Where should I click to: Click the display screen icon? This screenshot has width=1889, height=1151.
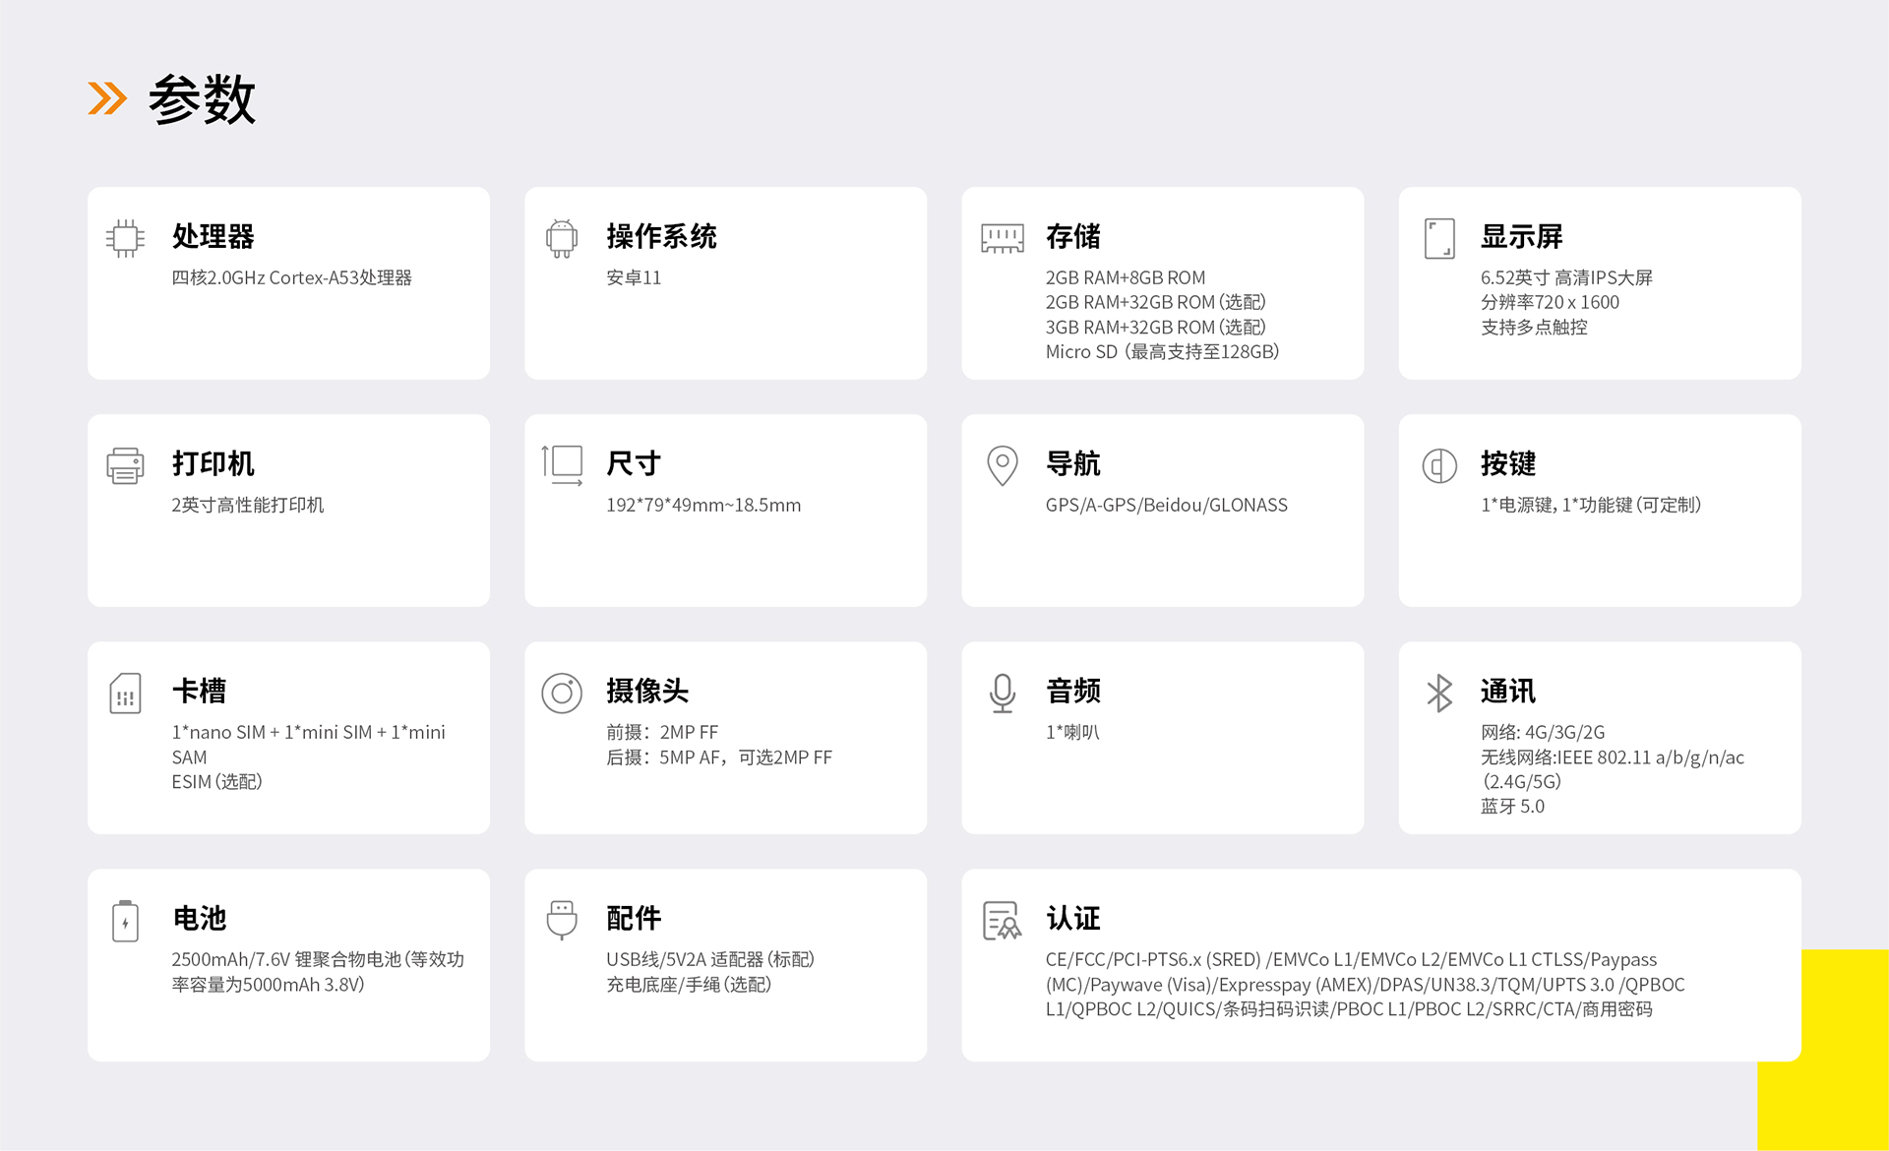coord(1439,238)
